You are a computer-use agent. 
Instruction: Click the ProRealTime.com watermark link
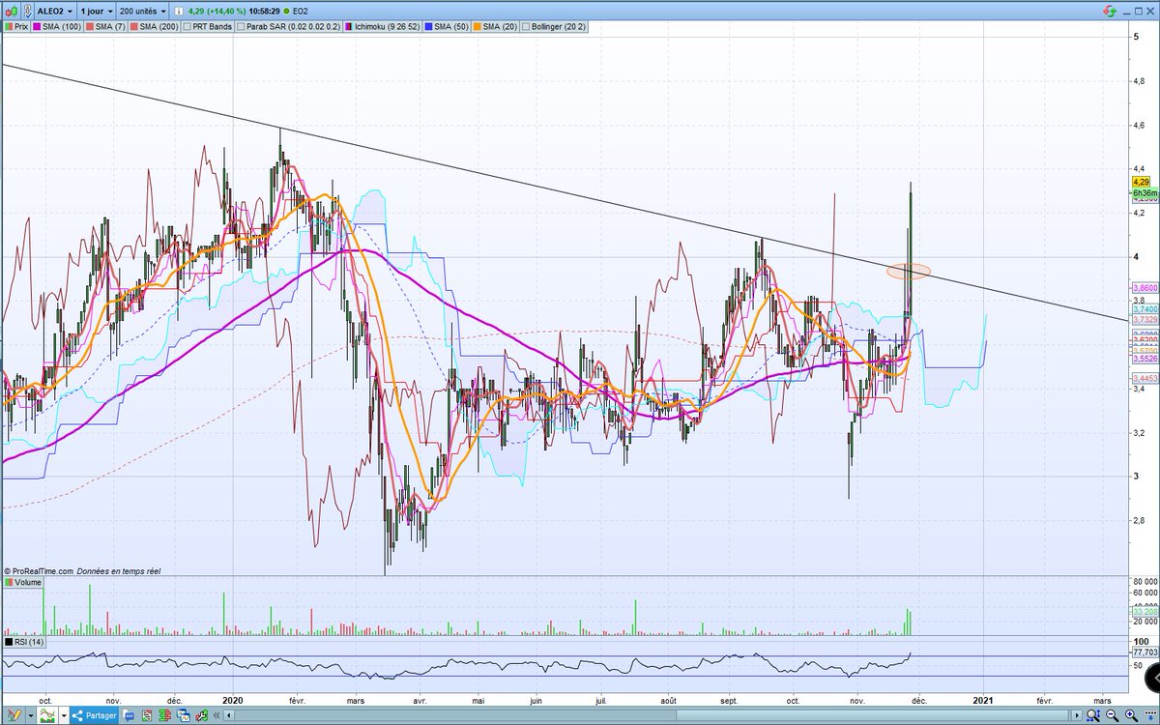[39, 571]
